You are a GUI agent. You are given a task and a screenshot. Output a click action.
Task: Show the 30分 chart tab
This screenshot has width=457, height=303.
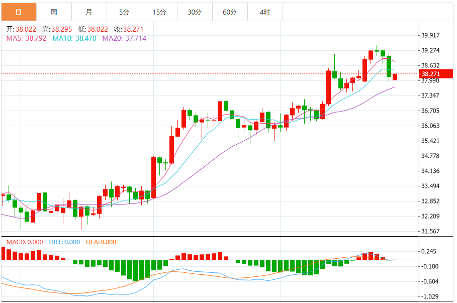coord(195,12)
